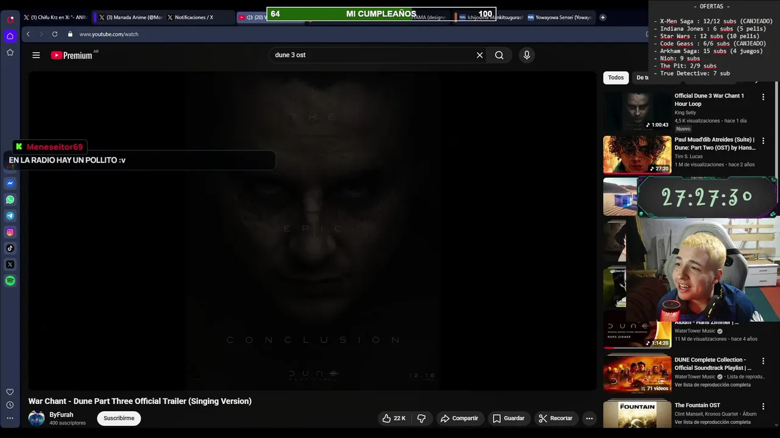Go forward with browser forward arrow
Screen dimensions: 780x438
point(41,34)
